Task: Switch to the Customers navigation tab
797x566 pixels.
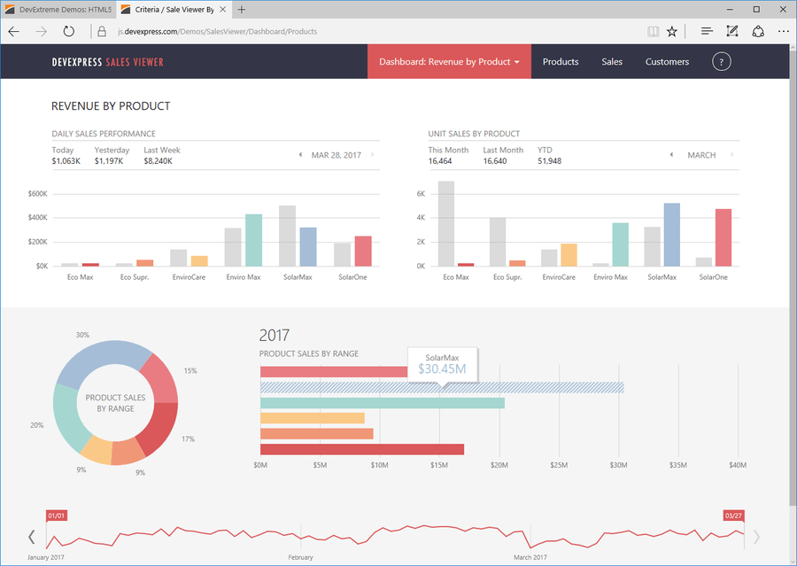Action: click(667, 61)
